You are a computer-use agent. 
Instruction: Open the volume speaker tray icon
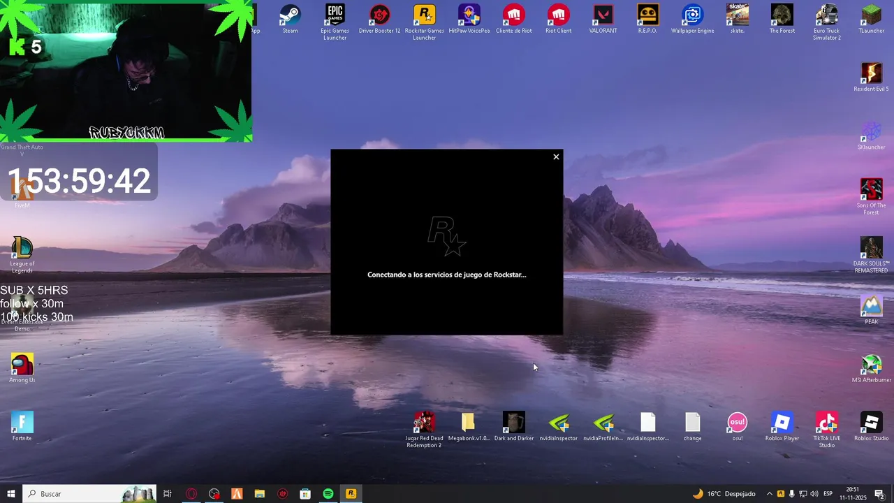814,494
